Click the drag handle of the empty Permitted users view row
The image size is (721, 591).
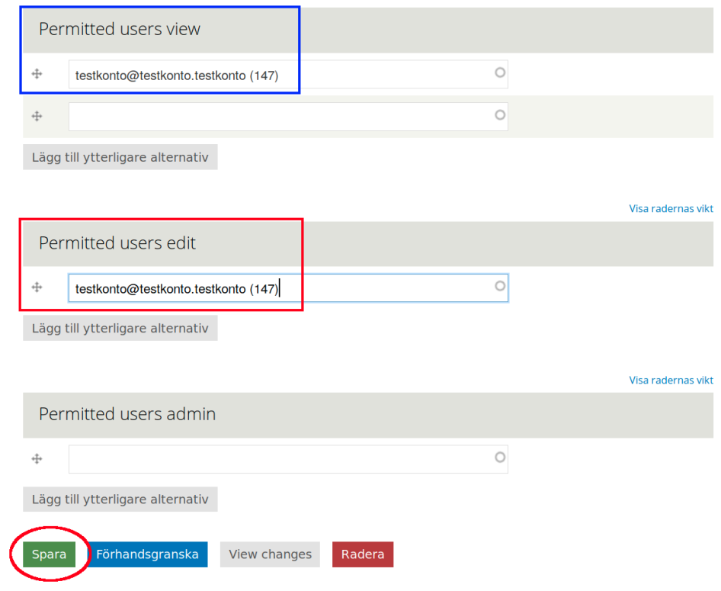[37, 117]
